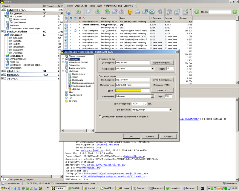This screenshot has width=239, height=191.
Task: Click the redirect message toolbar icon
Action: pos(122,12)
